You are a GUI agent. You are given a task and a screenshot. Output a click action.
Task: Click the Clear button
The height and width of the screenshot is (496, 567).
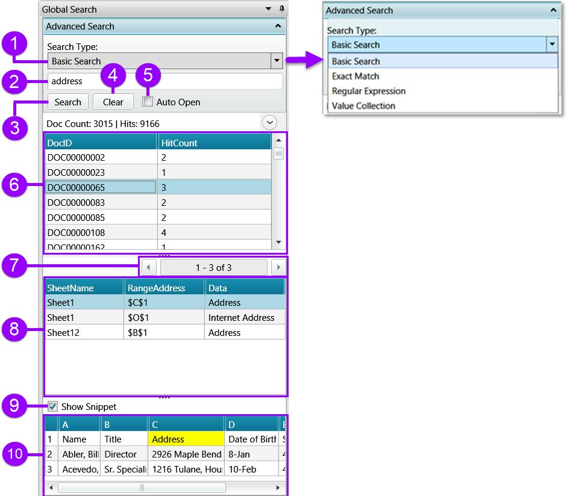113,102
